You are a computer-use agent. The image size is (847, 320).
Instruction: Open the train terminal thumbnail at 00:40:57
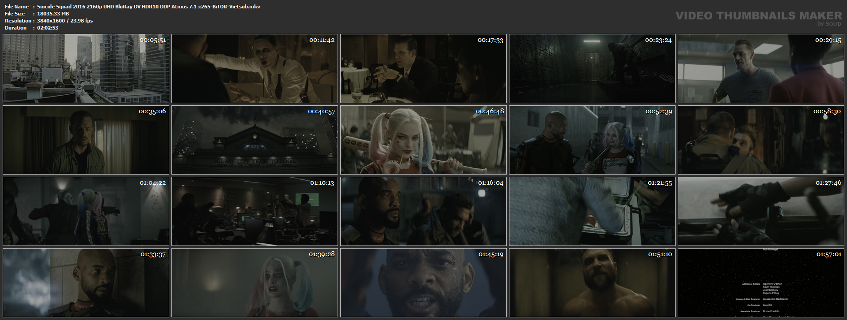click(x=254, y=140)
